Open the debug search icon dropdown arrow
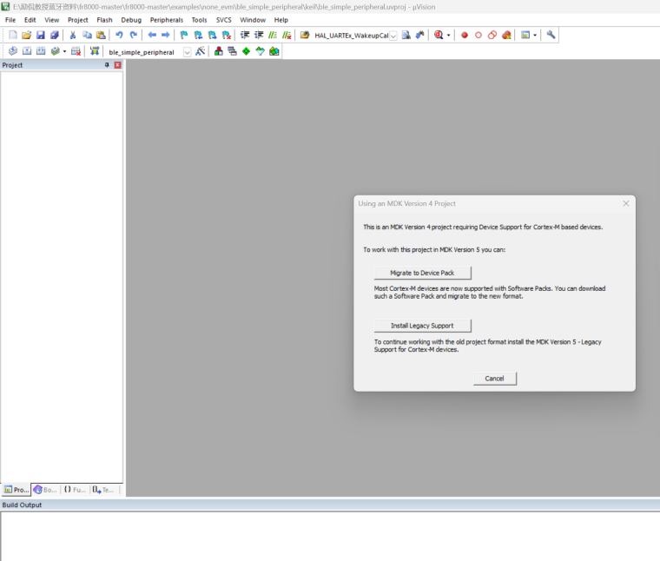This screenshot has height=561, width=660. click(x=449, y=36)
